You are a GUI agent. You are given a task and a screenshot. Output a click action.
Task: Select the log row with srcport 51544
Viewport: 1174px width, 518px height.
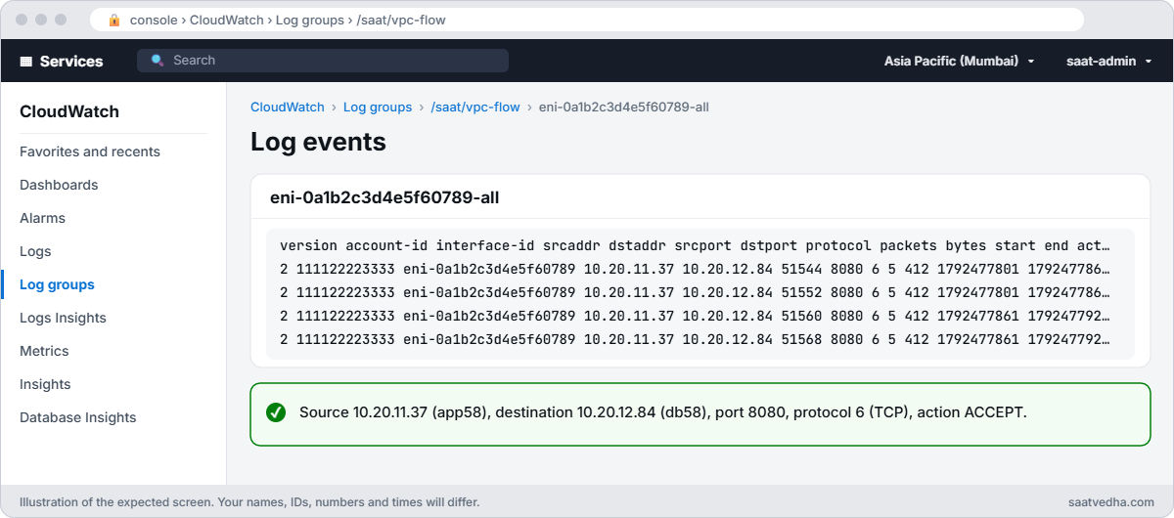coord(695,269)
